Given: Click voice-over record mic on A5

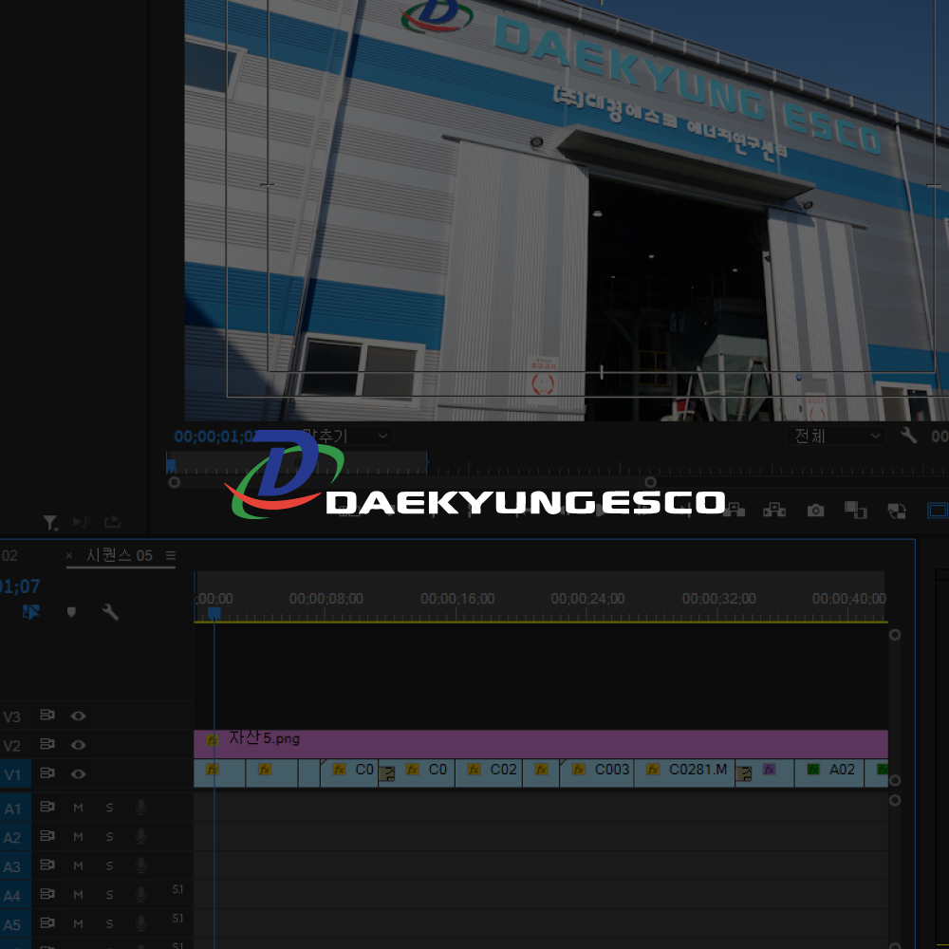Looking at the screenshot, I should [141, 923].
